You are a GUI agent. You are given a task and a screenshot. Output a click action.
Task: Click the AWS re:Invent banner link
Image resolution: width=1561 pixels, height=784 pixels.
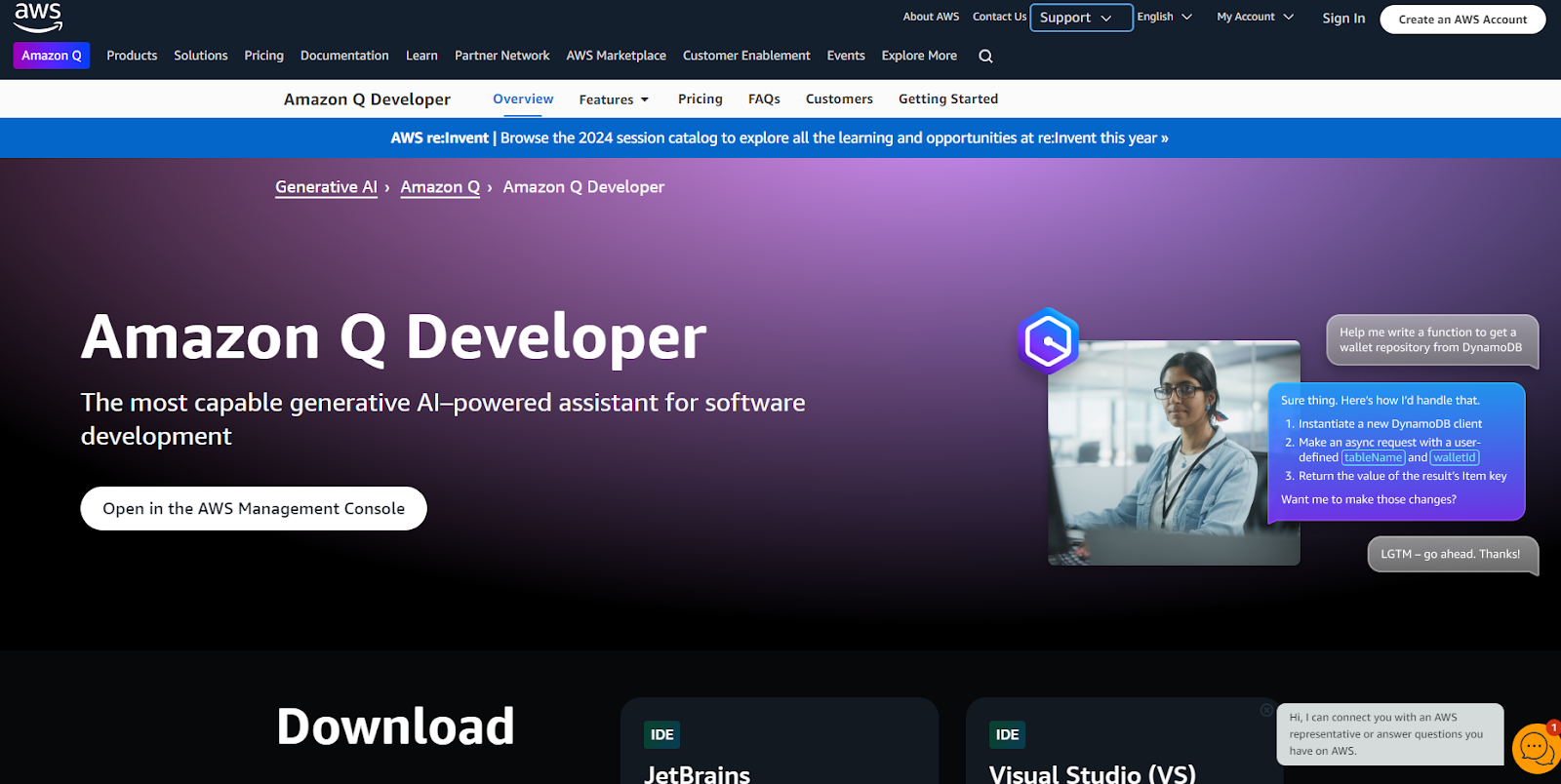[780, 138]
